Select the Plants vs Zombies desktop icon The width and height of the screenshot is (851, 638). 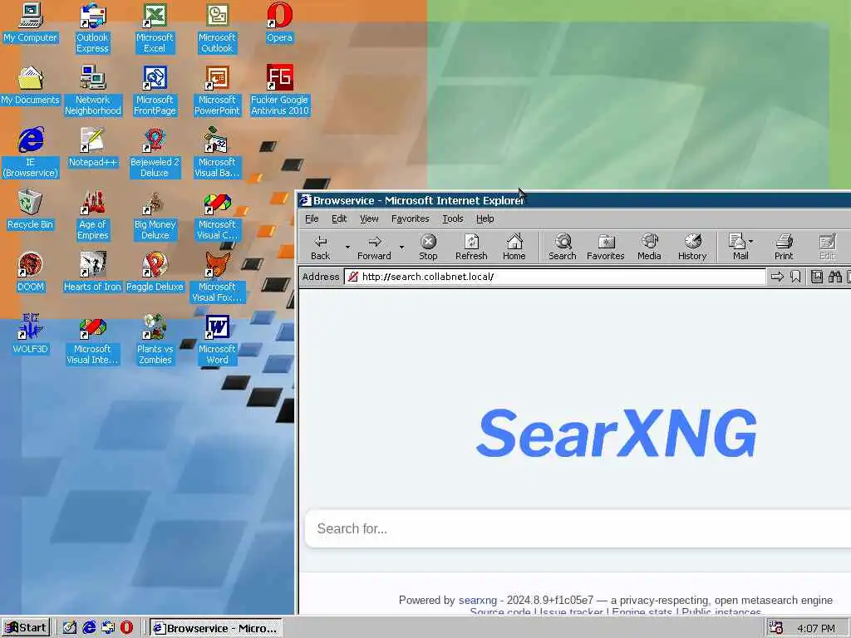coord(155,340)
